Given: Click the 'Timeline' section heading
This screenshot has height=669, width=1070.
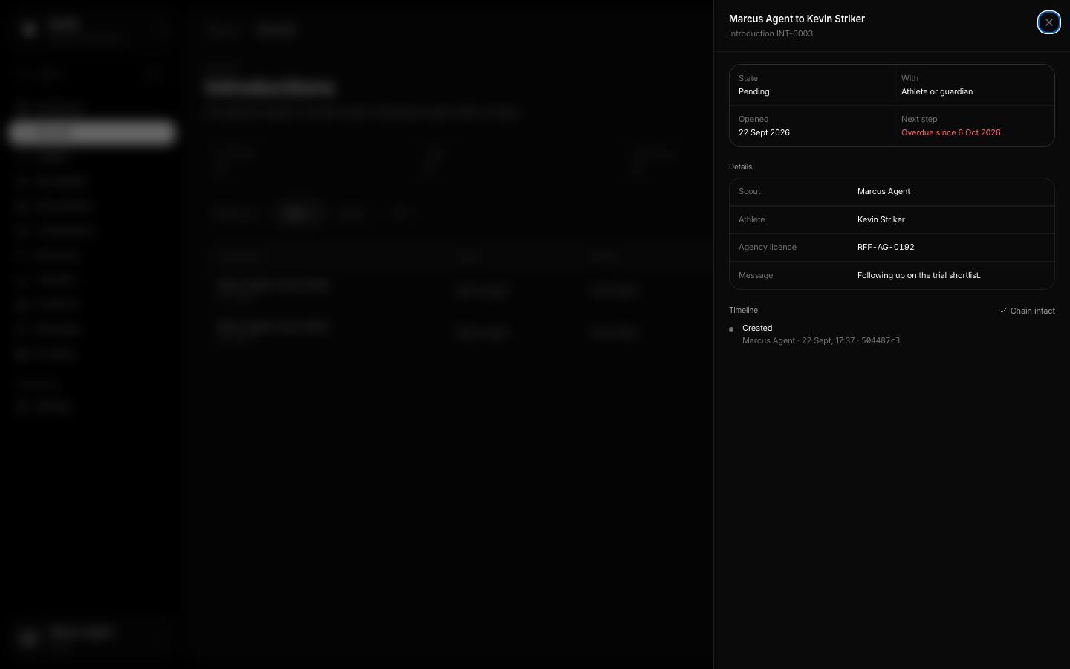Looking at the screenshot, I should pyautogui.click(x=743, y=310).
